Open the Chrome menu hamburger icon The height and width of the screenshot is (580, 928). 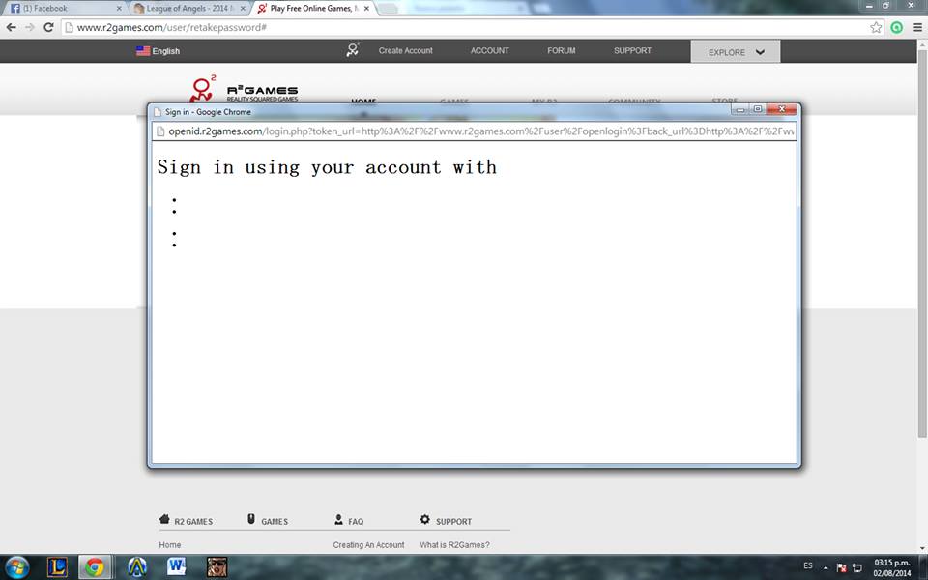tap(916, 27)
